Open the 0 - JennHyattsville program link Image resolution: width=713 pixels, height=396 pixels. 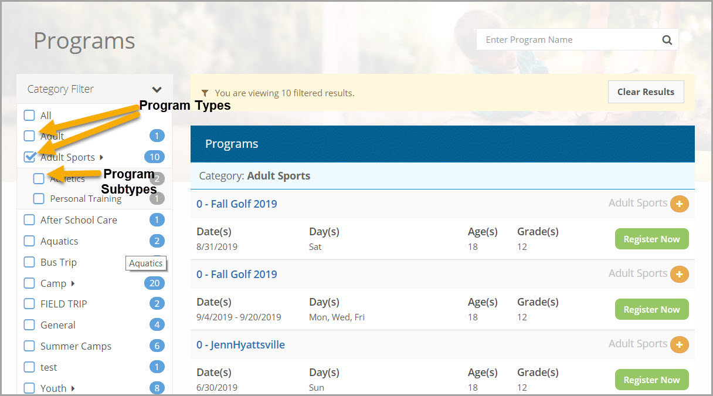click(240, 344)
